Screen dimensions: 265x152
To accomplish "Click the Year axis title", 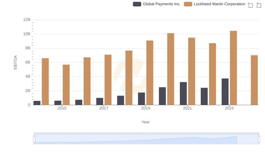I will 145,122.
